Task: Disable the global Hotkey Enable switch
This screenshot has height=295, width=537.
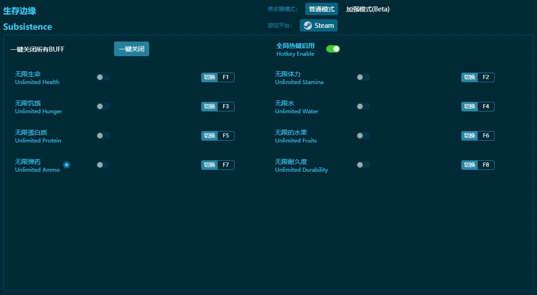Action: 333,49
